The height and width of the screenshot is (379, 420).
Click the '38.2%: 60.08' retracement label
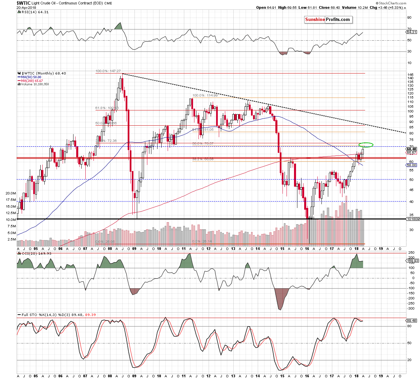[203, 159]
